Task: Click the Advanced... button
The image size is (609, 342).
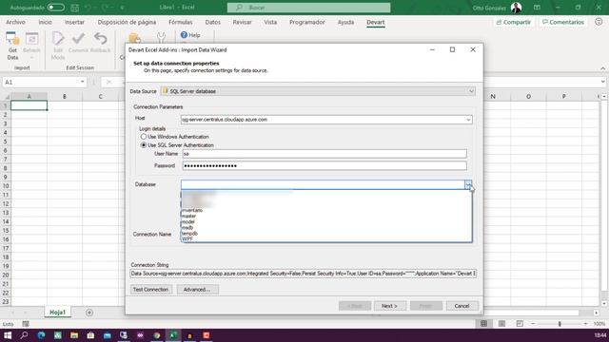Action: (x=197, y=289)
